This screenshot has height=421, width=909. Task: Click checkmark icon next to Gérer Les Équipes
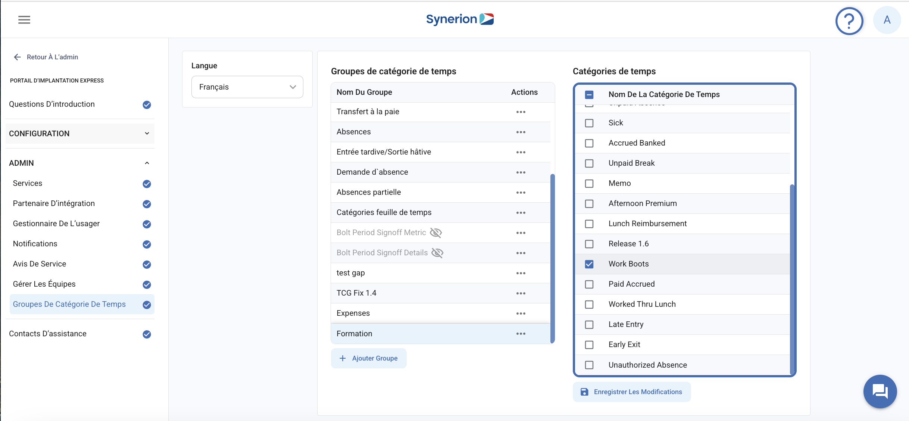(x=147, y=285)
